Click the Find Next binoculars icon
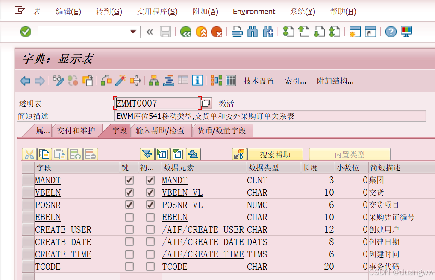This screenshot has width=435, height=280. click(268, 32)
